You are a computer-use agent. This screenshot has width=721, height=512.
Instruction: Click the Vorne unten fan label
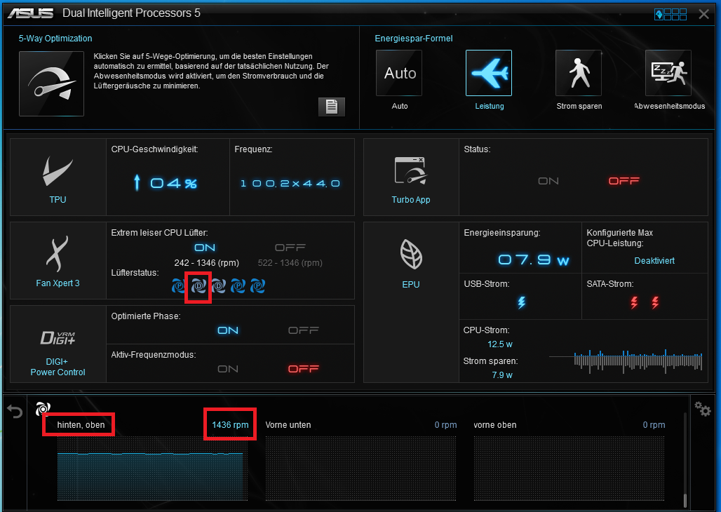coord(288,424)
